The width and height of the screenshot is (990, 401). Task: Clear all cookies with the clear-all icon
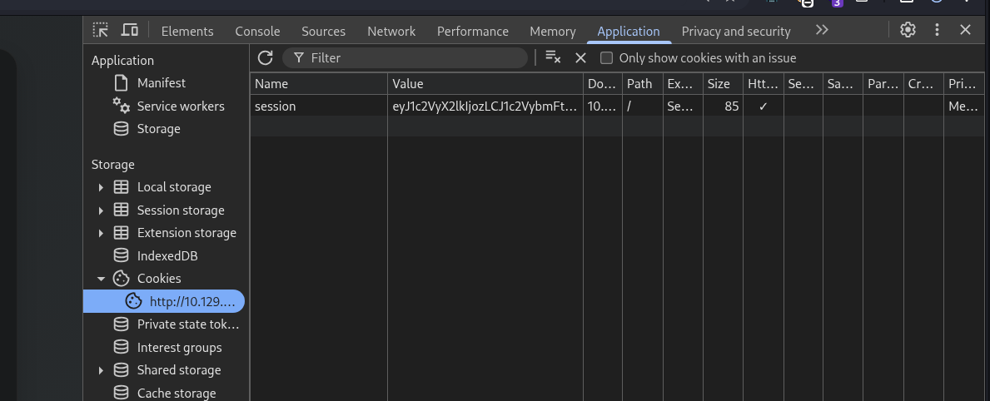pyautogui.click(x=553, y=57)
